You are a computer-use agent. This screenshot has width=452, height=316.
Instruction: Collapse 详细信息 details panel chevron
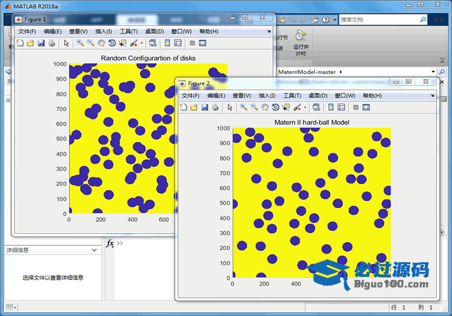pos(94,250)
